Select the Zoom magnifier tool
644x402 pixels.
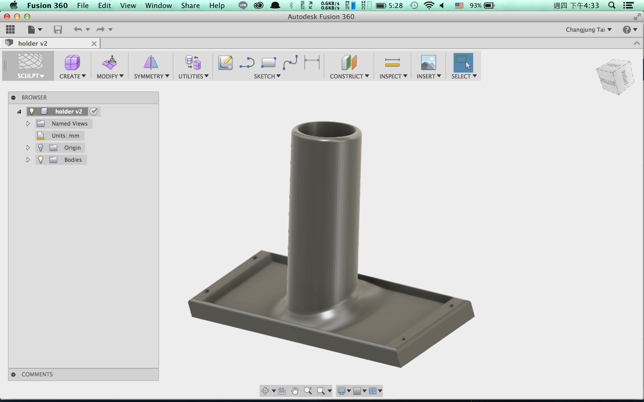click(x=308, y=390)
